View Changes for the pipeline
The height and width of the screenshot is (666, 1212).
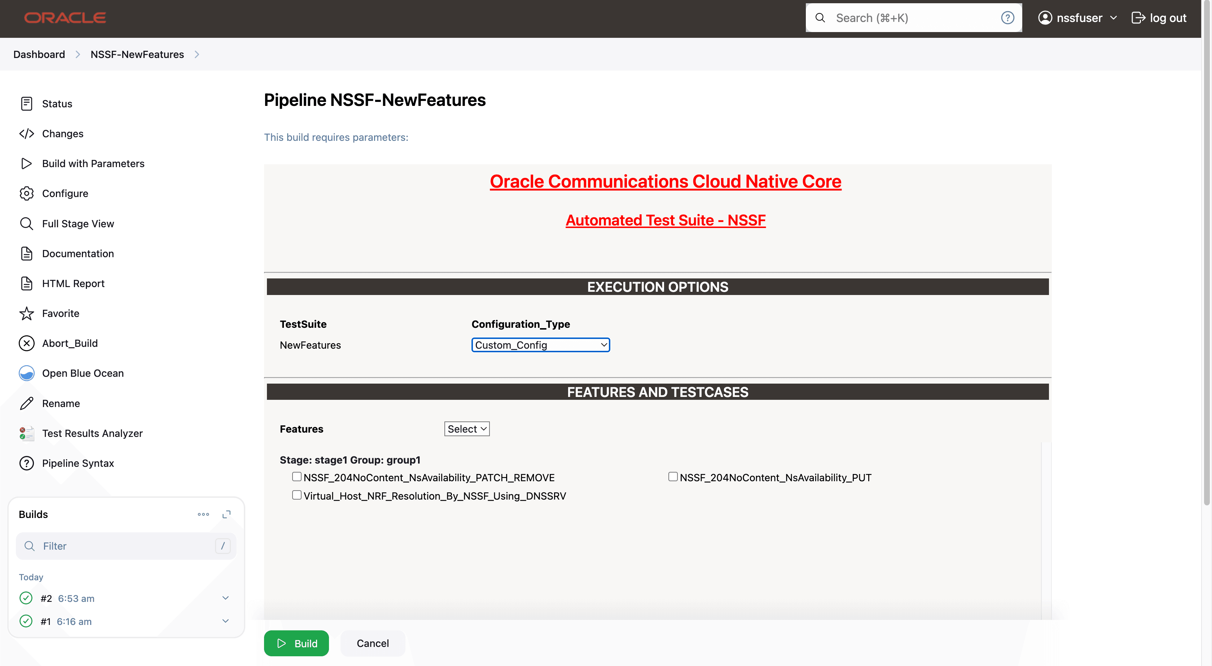pyautogui.click(x=62, y=133)
